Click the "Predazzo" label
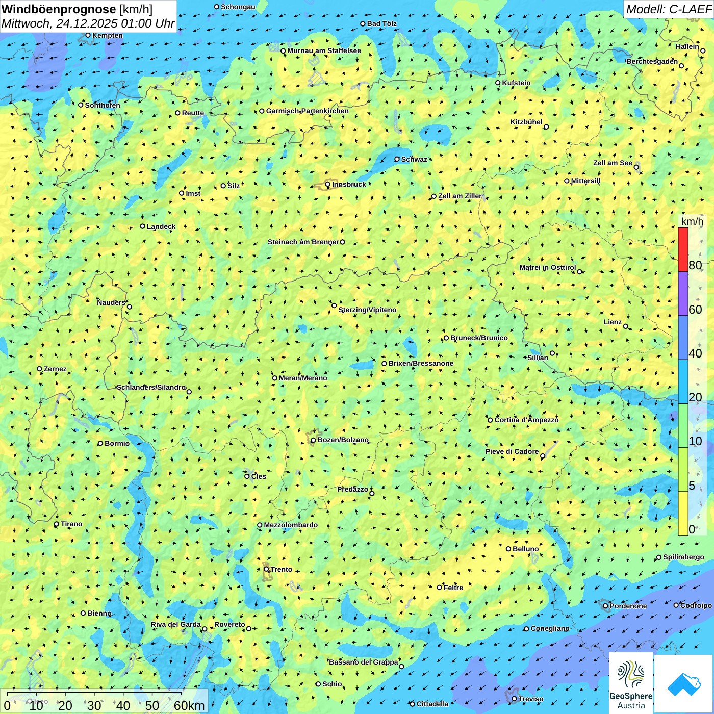This screenshot has height=714, width=714. click(352, 489)
